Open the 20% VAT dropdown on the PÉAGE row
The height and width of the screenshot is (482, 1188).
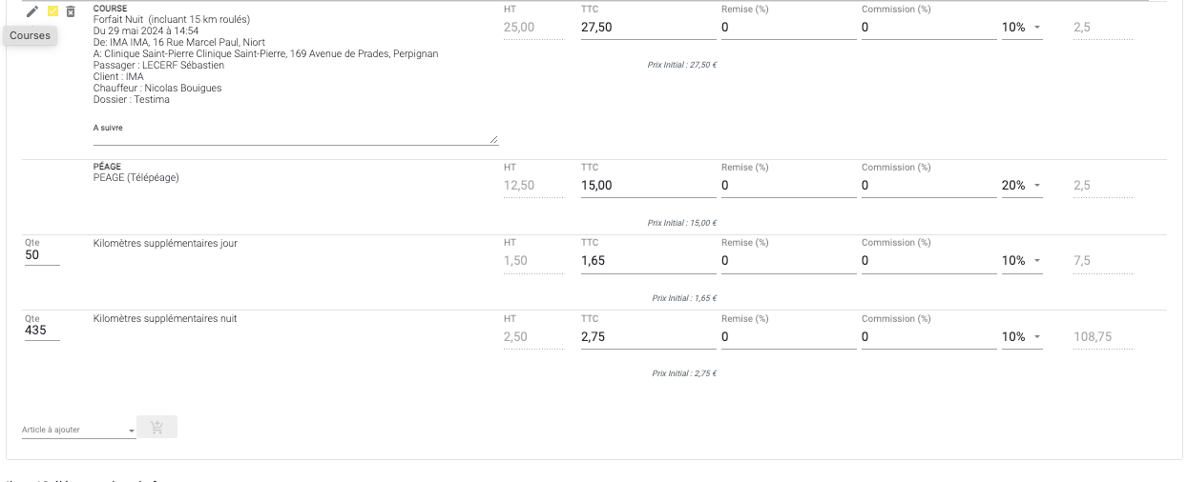(1021, 186)
